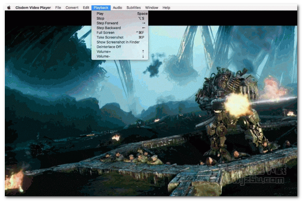Select Volume- in the Playback menu
This screenshot has height=201, width=302.
tap(120, 57)
